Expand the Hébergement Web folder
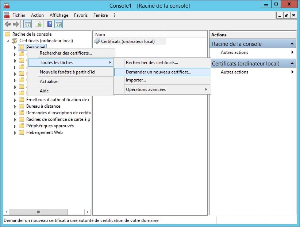 (x=15, y=133)
